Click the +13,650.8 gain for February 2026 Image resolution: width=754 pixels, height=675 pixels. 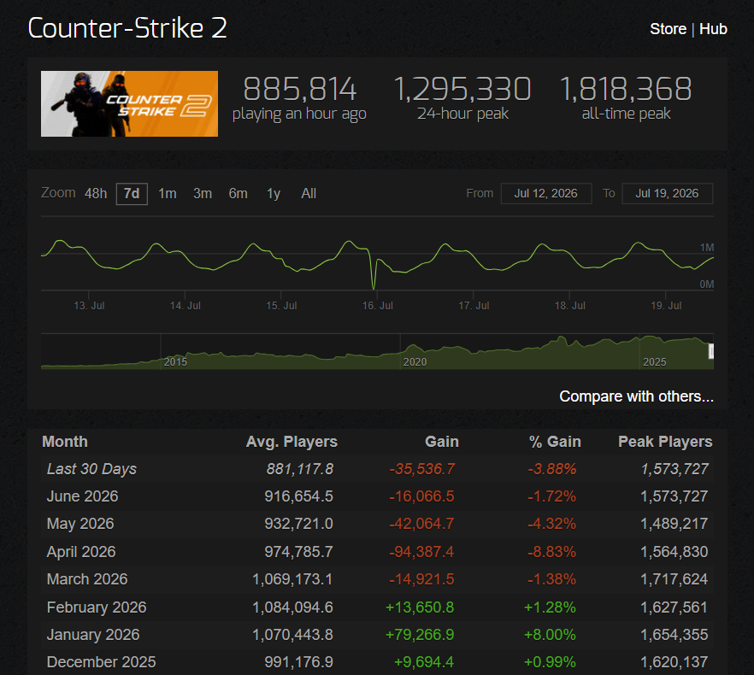pyautogui.click(x=420, y=607)
